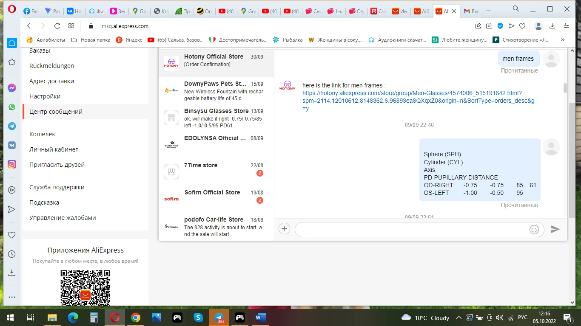Open Messenger in the Opera sidebar
The image size is (581, 326).
coord(12,88)
